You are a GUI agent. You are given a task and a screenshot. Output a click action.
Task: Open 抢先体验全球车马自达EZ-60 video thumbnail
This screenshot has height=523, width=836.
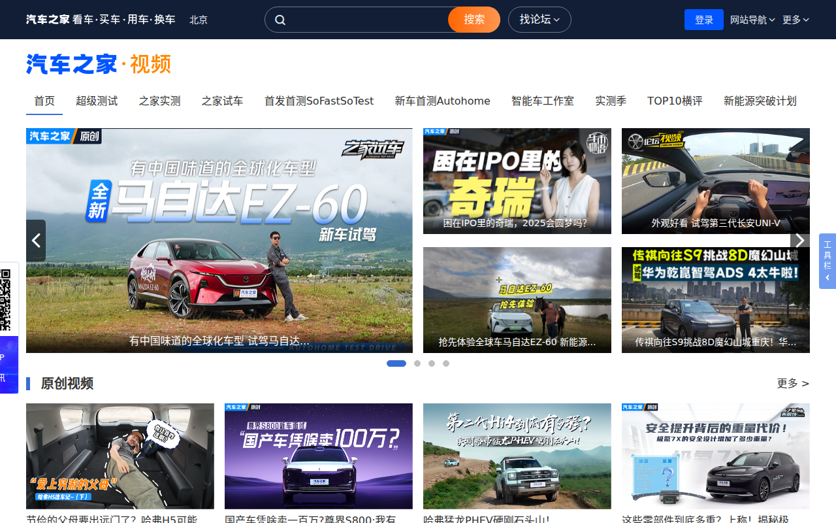point(517,300)
